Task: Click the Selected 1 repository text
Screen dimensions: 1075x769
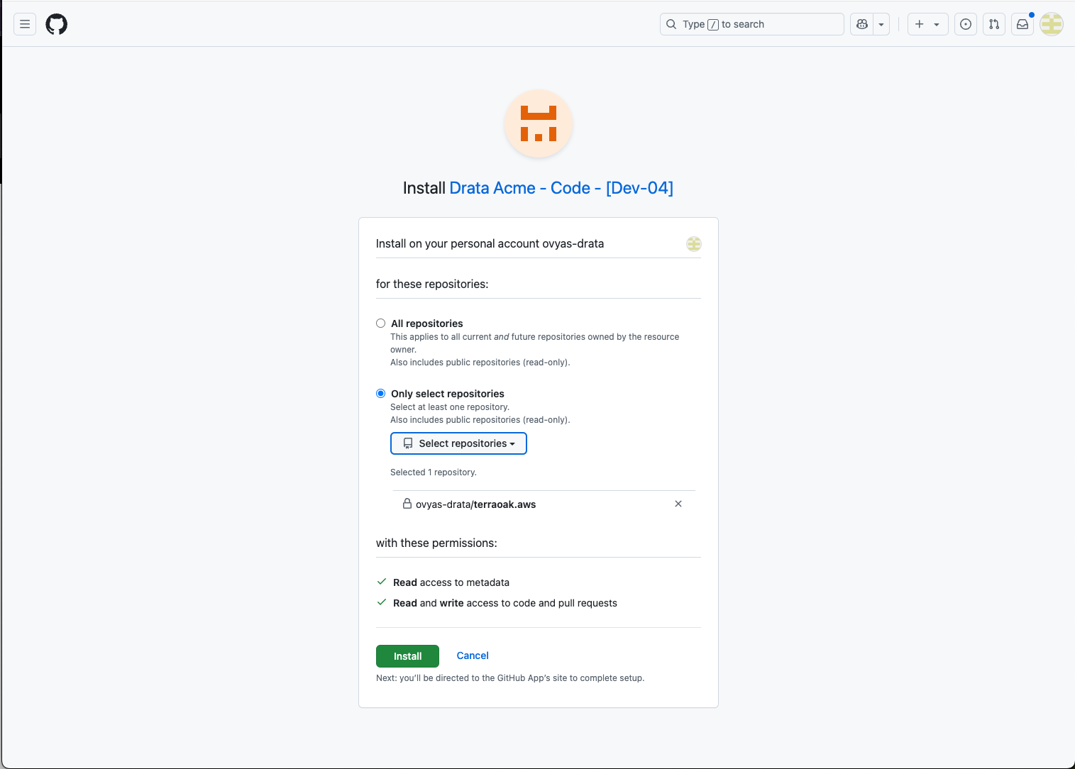Action: point(434,472)
